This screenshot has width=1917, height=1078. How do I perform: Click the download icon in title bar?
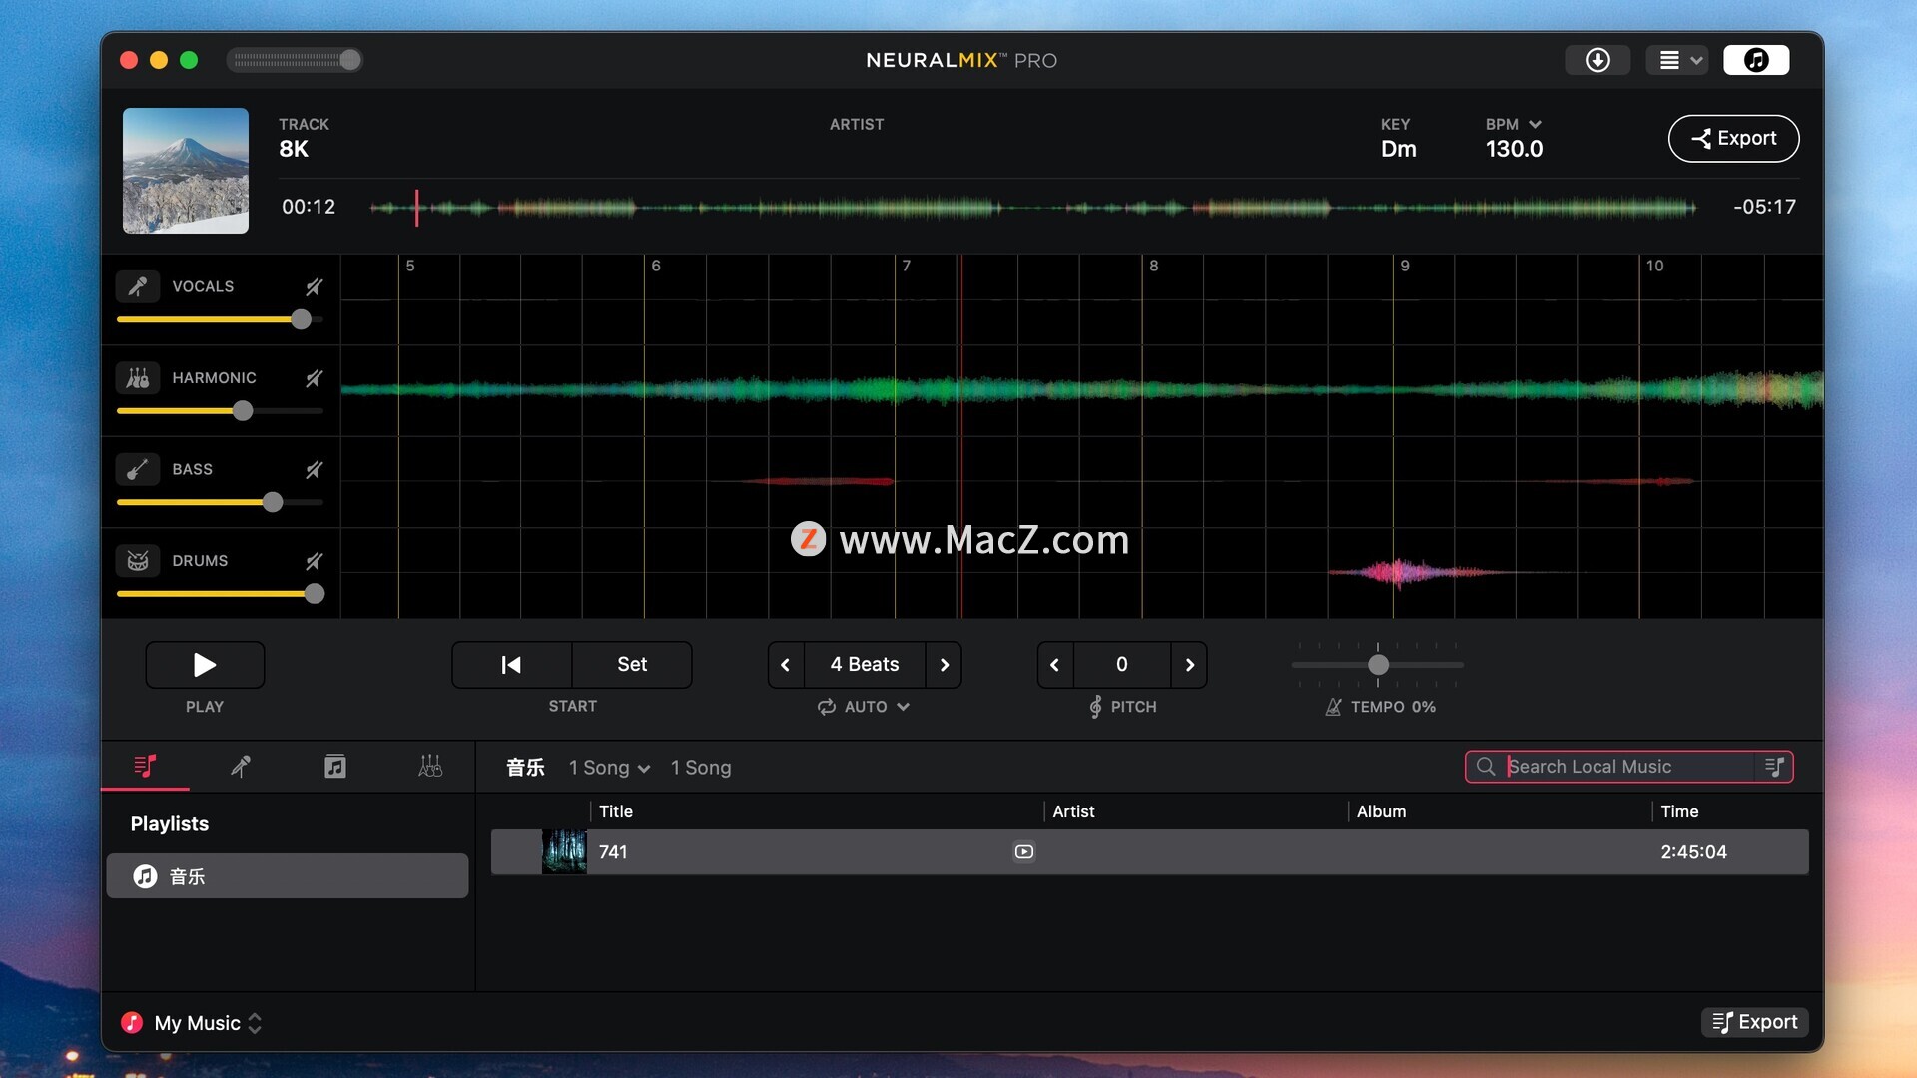pos(1597,60)
